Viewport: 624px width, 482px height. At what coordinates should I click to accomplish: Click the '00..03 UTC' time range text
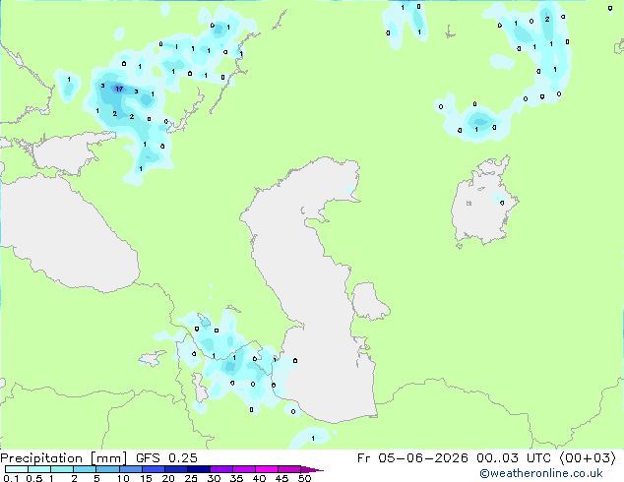pos(514,458)
